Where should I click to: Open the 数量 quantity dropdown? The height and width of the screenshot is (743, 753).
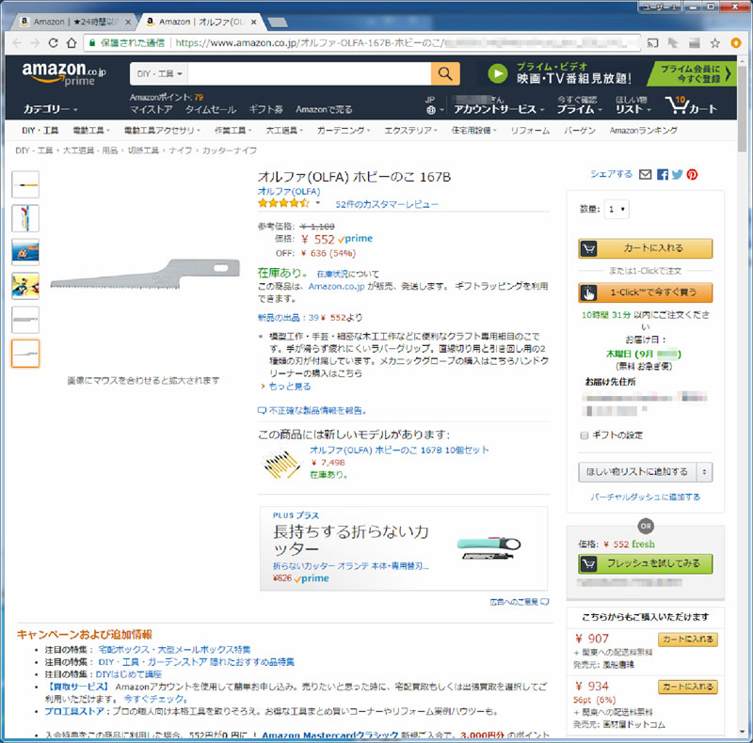coord(617,210)
